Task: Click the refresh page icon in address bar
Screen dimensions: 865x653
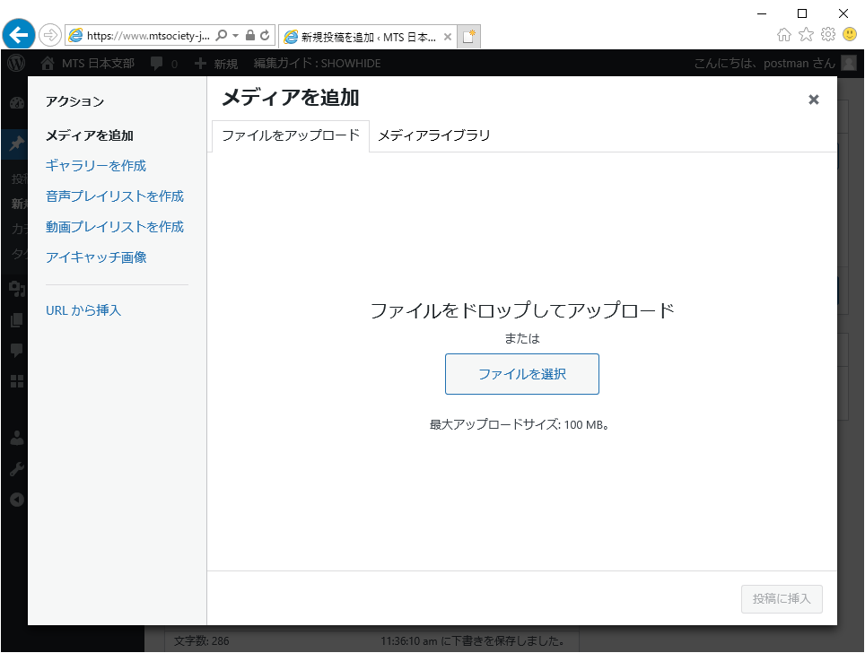Action: (x=265, y=36)
